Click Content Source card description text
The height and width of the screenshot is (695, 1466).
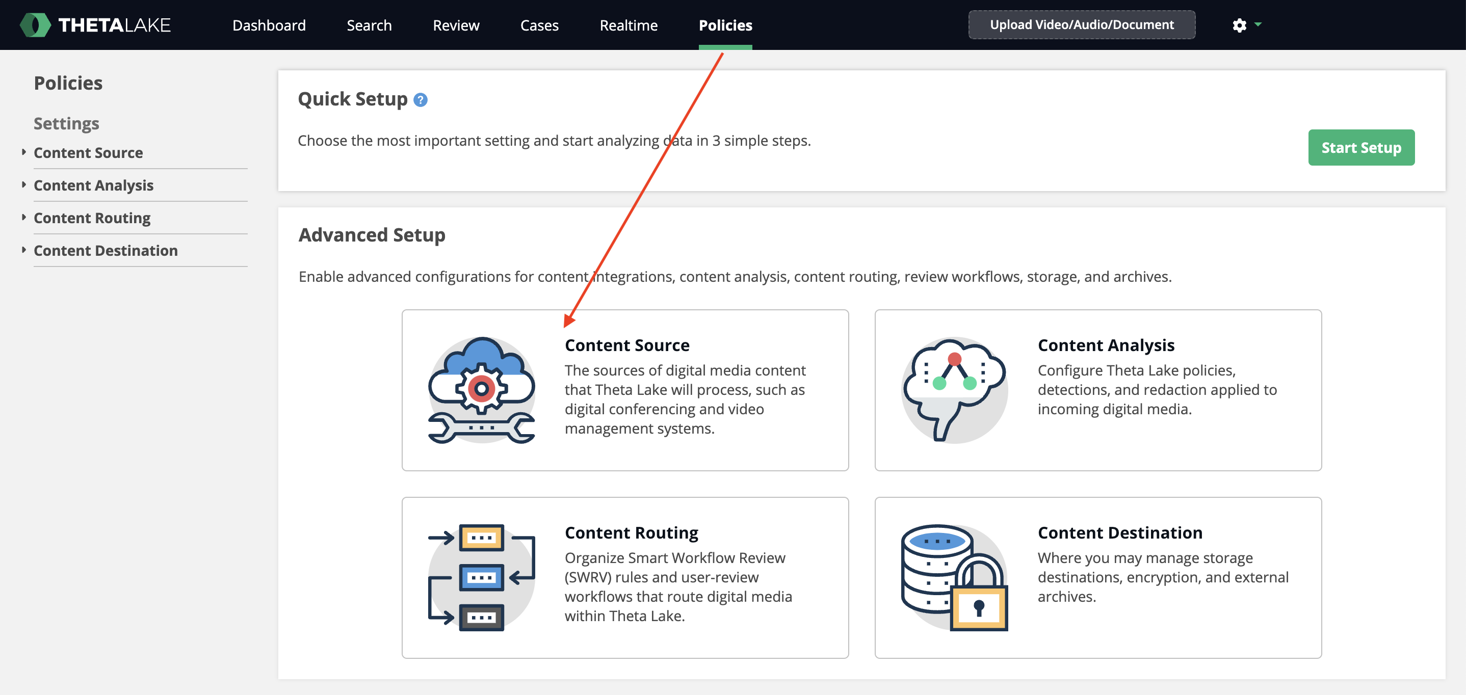tap(685, 399)
